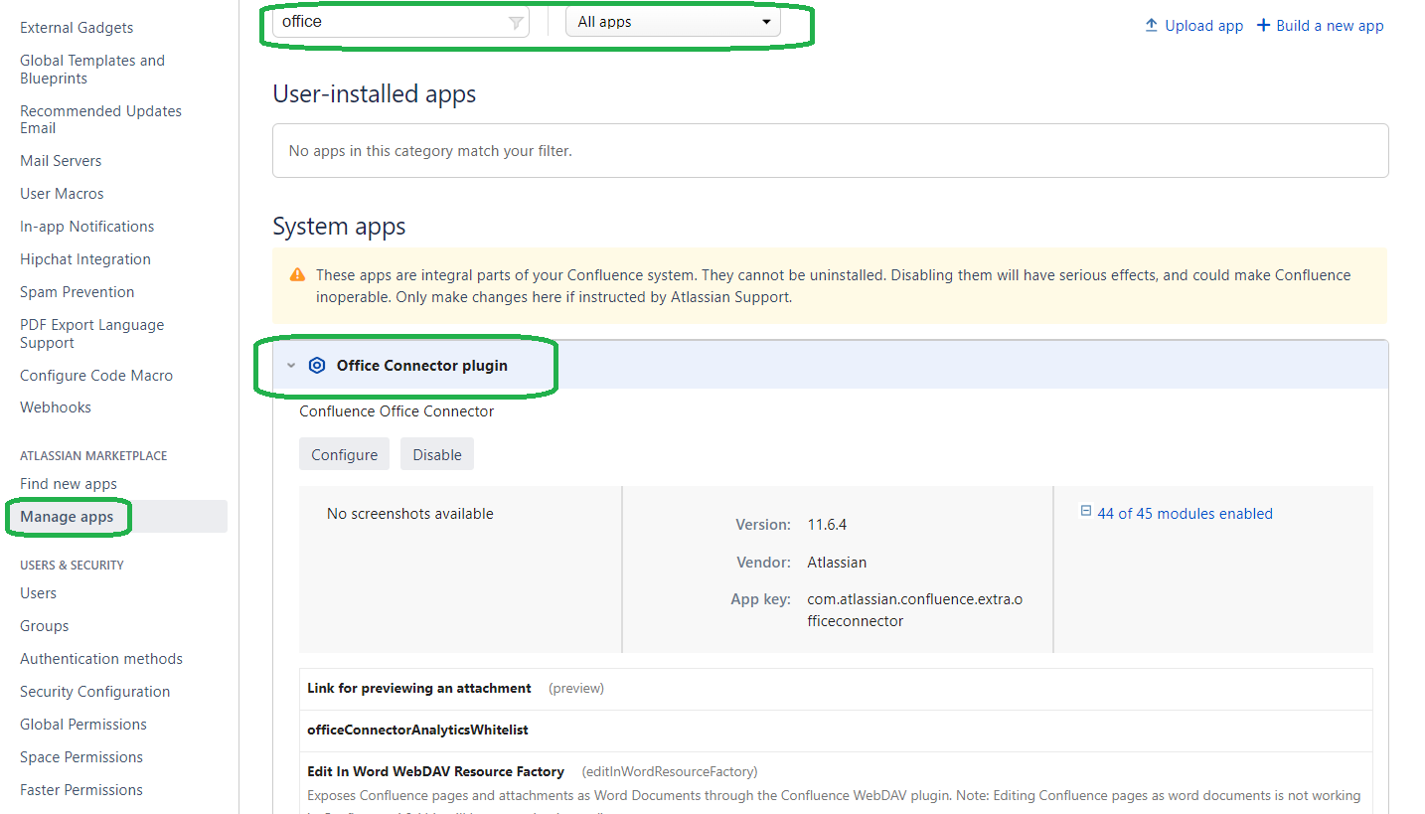Click the upload arrow icon beside Upload app
Screen dimensions: 1425x814
[1152, 25]
